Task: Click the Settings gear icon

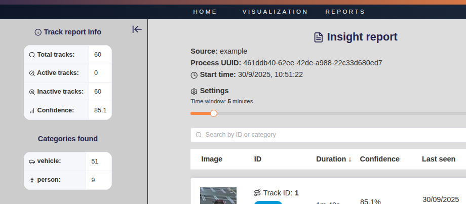Action: pos(194,92)
